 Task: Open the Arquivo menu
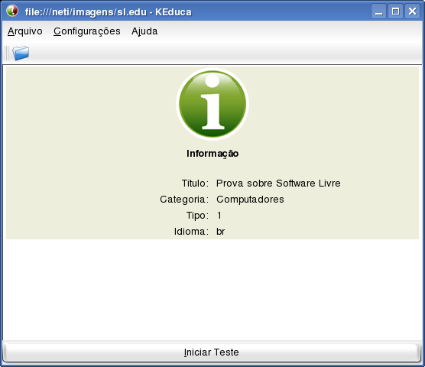(25, 31)
